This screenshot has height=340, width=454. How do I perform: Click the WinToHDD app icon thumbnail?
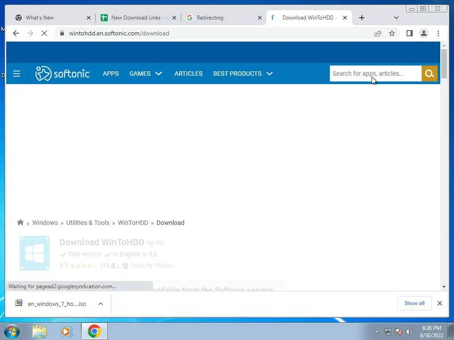click(35, 253)
